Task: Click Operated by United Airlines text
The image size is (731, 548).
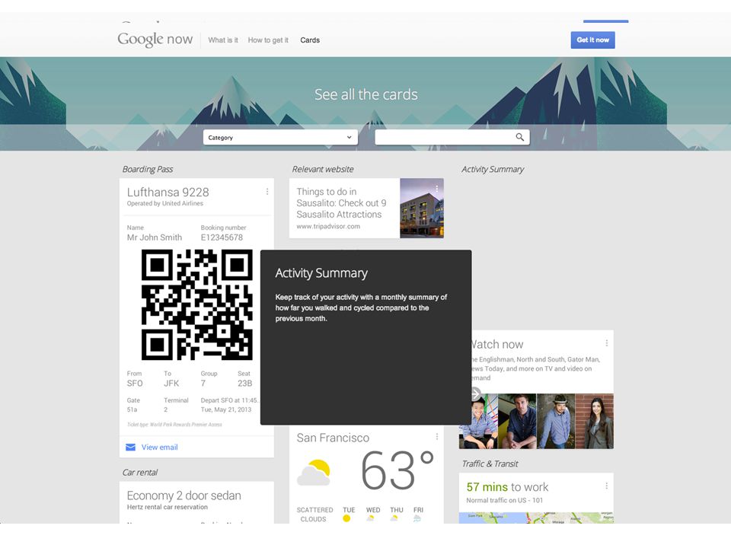Action: click(165, 204)
